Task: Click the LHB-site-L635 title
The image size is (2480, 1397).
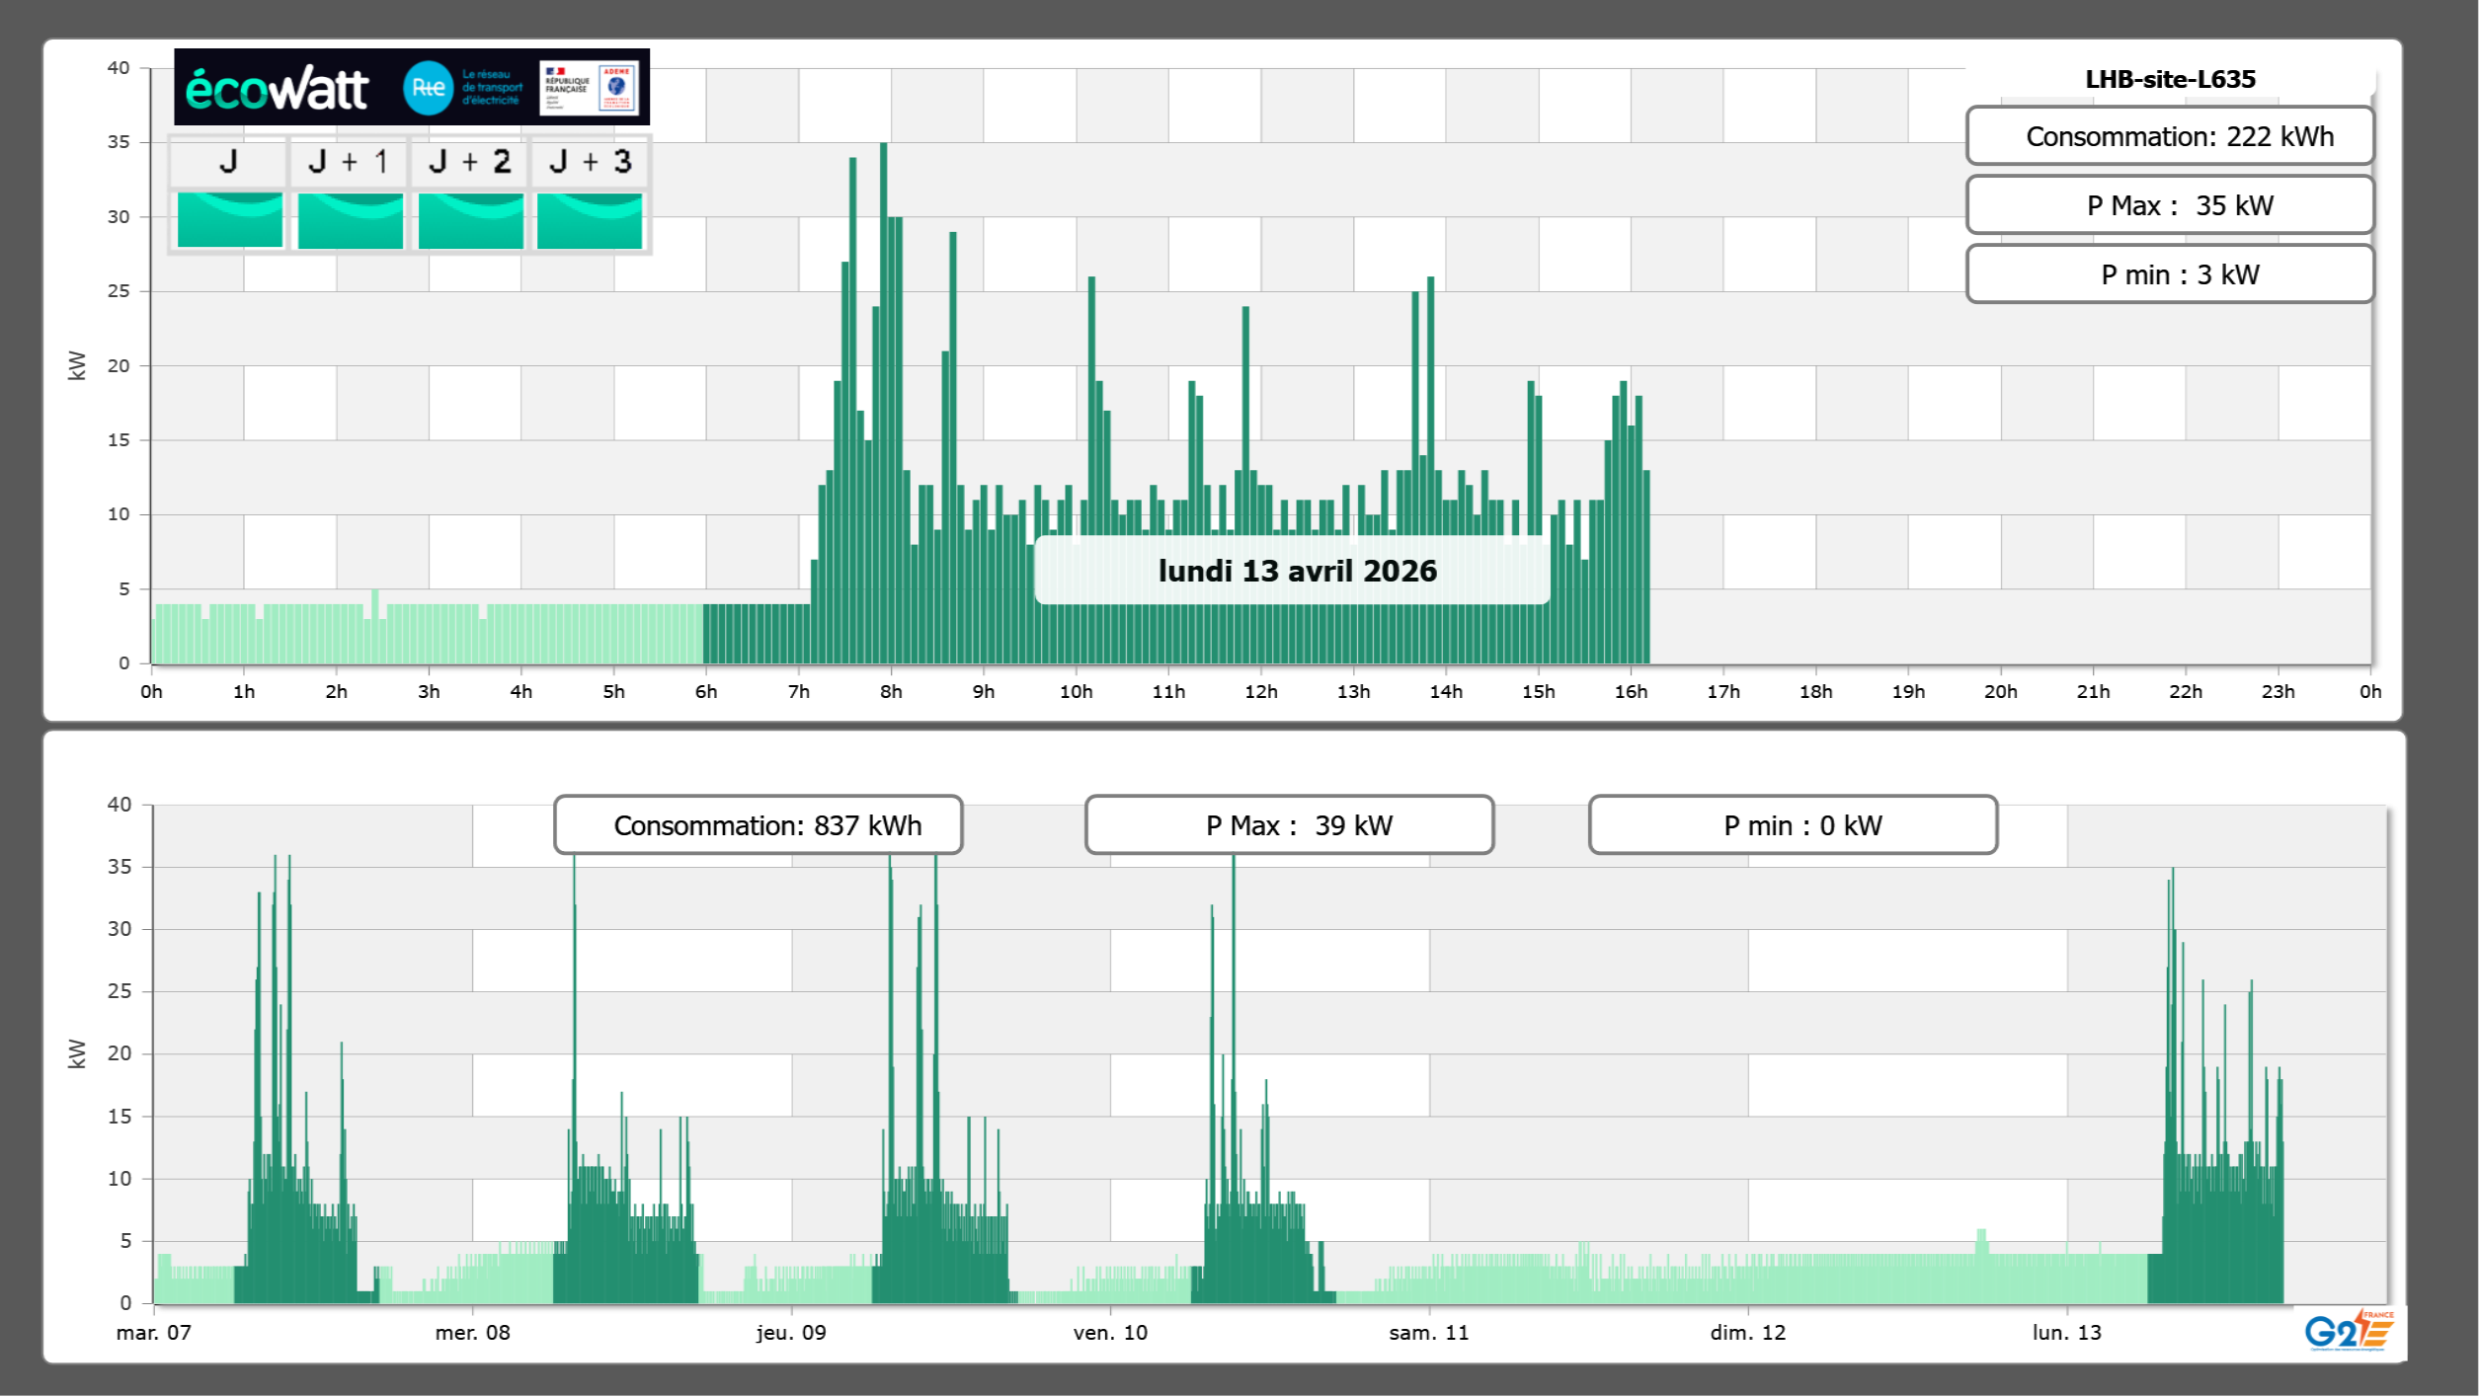Action: 2169,79
